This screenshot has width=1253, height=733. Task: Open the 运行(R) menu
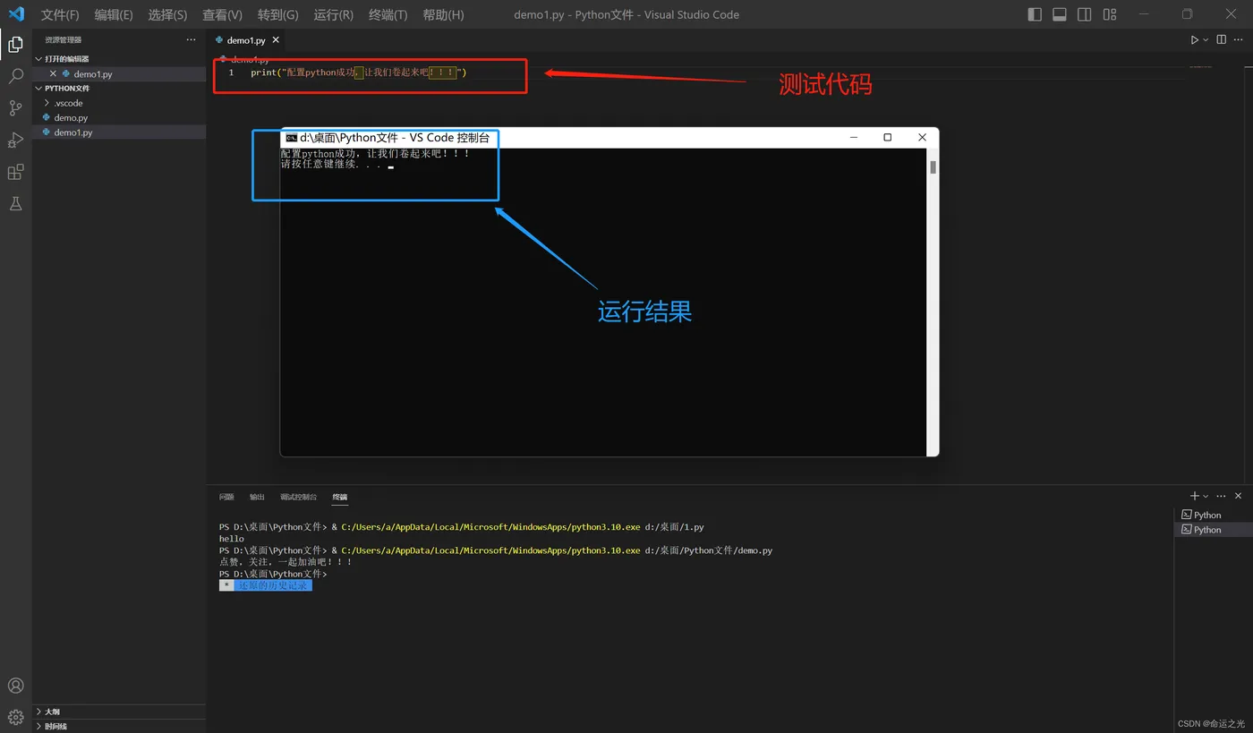coord(333,14)
